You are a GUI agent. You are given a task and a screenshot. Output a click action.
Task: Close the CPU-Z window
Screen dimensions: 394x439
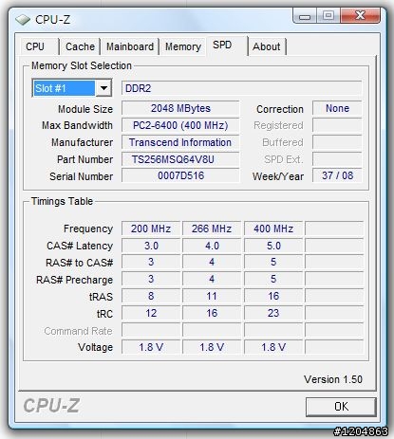360,15
